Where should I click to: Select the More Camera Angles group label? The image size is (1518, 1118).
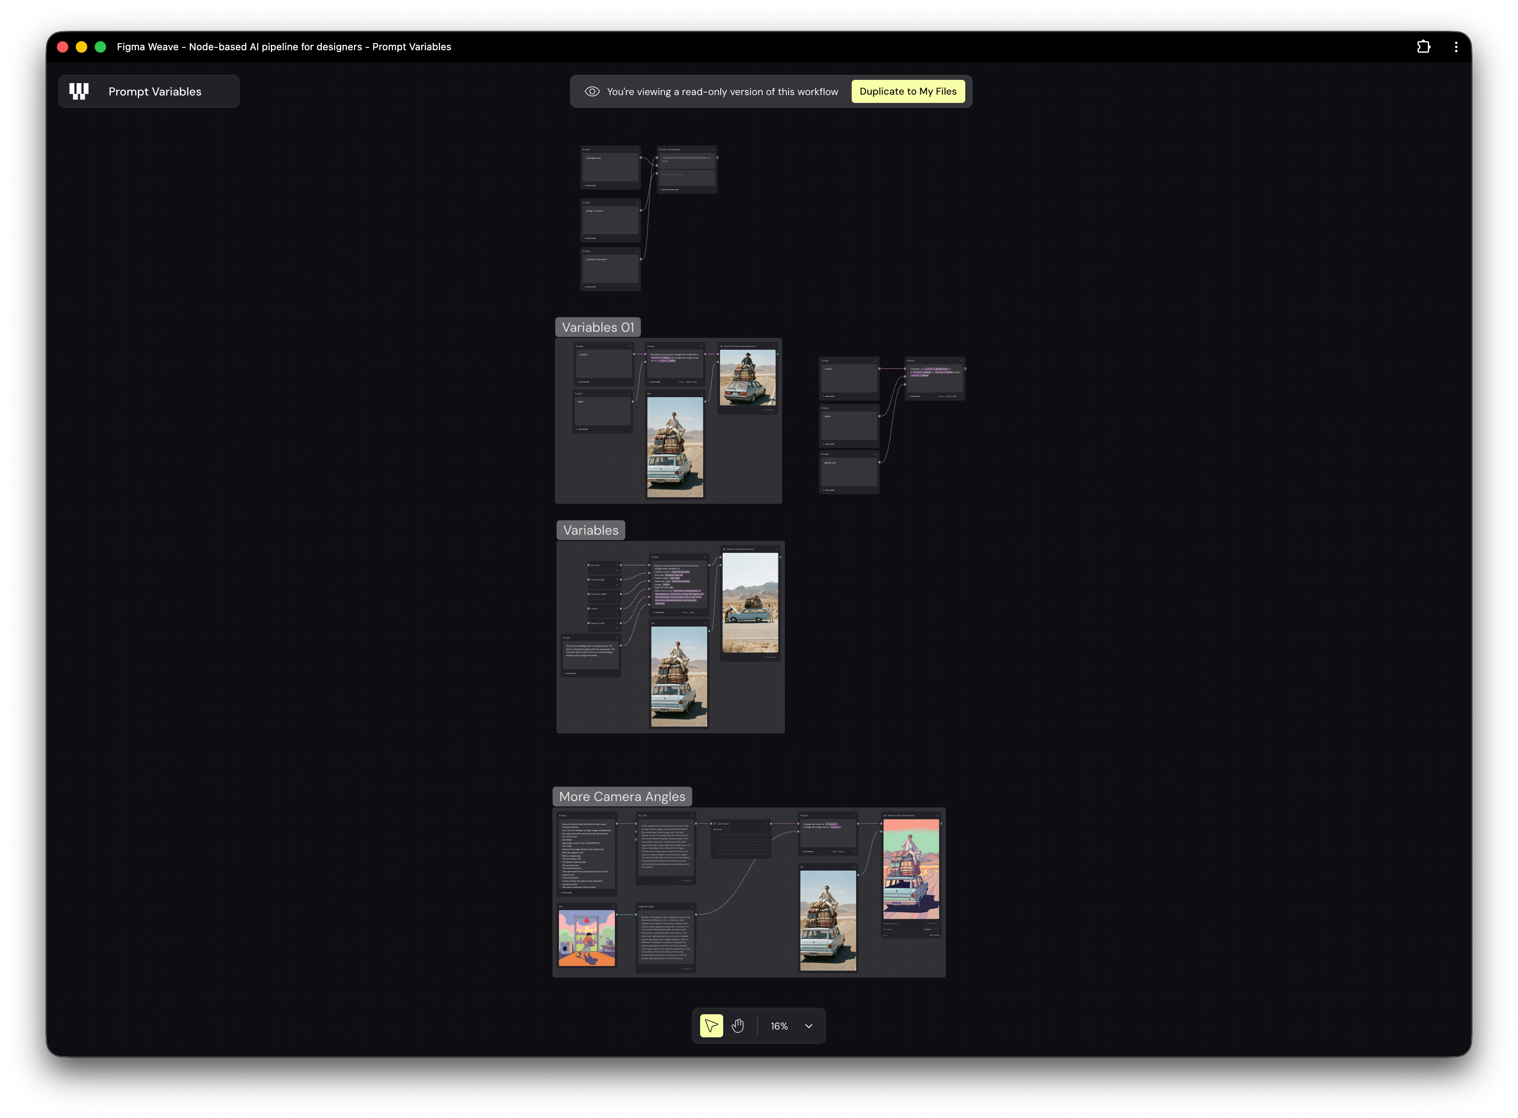tap(622, 797)
